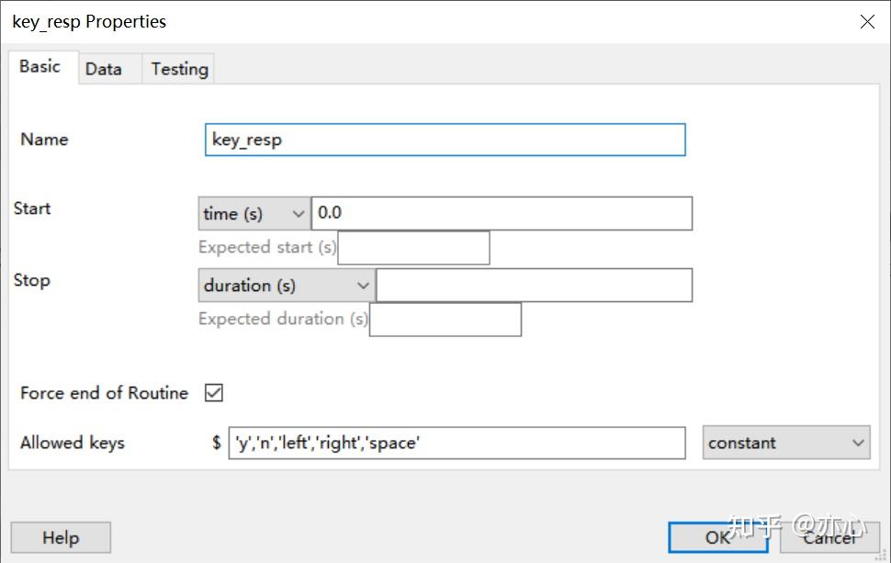This screenshot has width=891, height=563.
Task: Click the Name text field
Action: tap(445, 140)
